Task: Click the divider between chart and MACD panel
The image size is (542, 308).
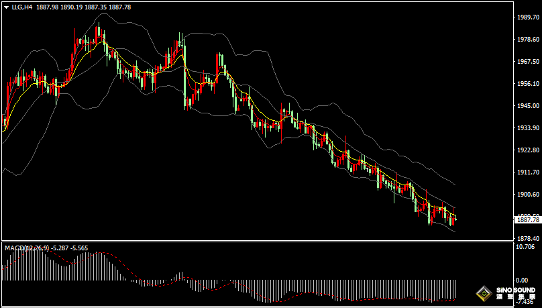Action: [255, 242]
